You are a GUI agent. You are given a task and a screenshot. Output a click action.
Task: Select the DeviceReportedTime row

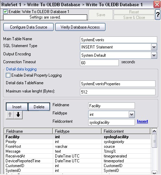(78, 161)
